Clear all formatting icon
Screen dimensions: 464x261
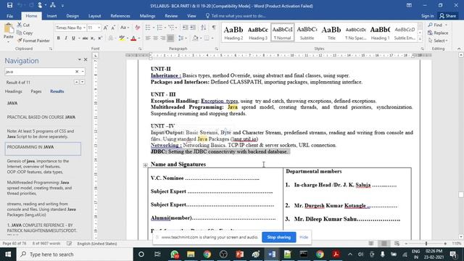tap(137, 28)
